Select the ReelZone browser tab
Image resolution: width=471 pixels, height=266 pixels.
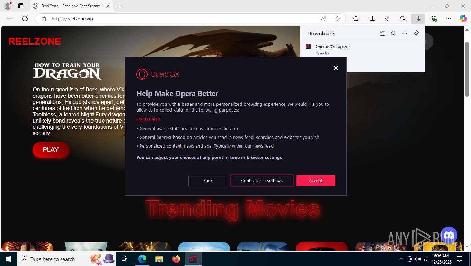[x=71, y=6]
